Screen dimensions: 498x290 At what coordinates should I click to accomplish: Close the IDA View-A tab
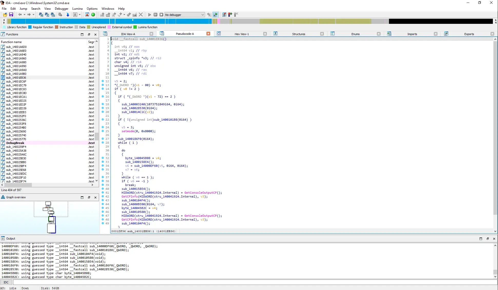pyautogui.click(x=151, y=34)
